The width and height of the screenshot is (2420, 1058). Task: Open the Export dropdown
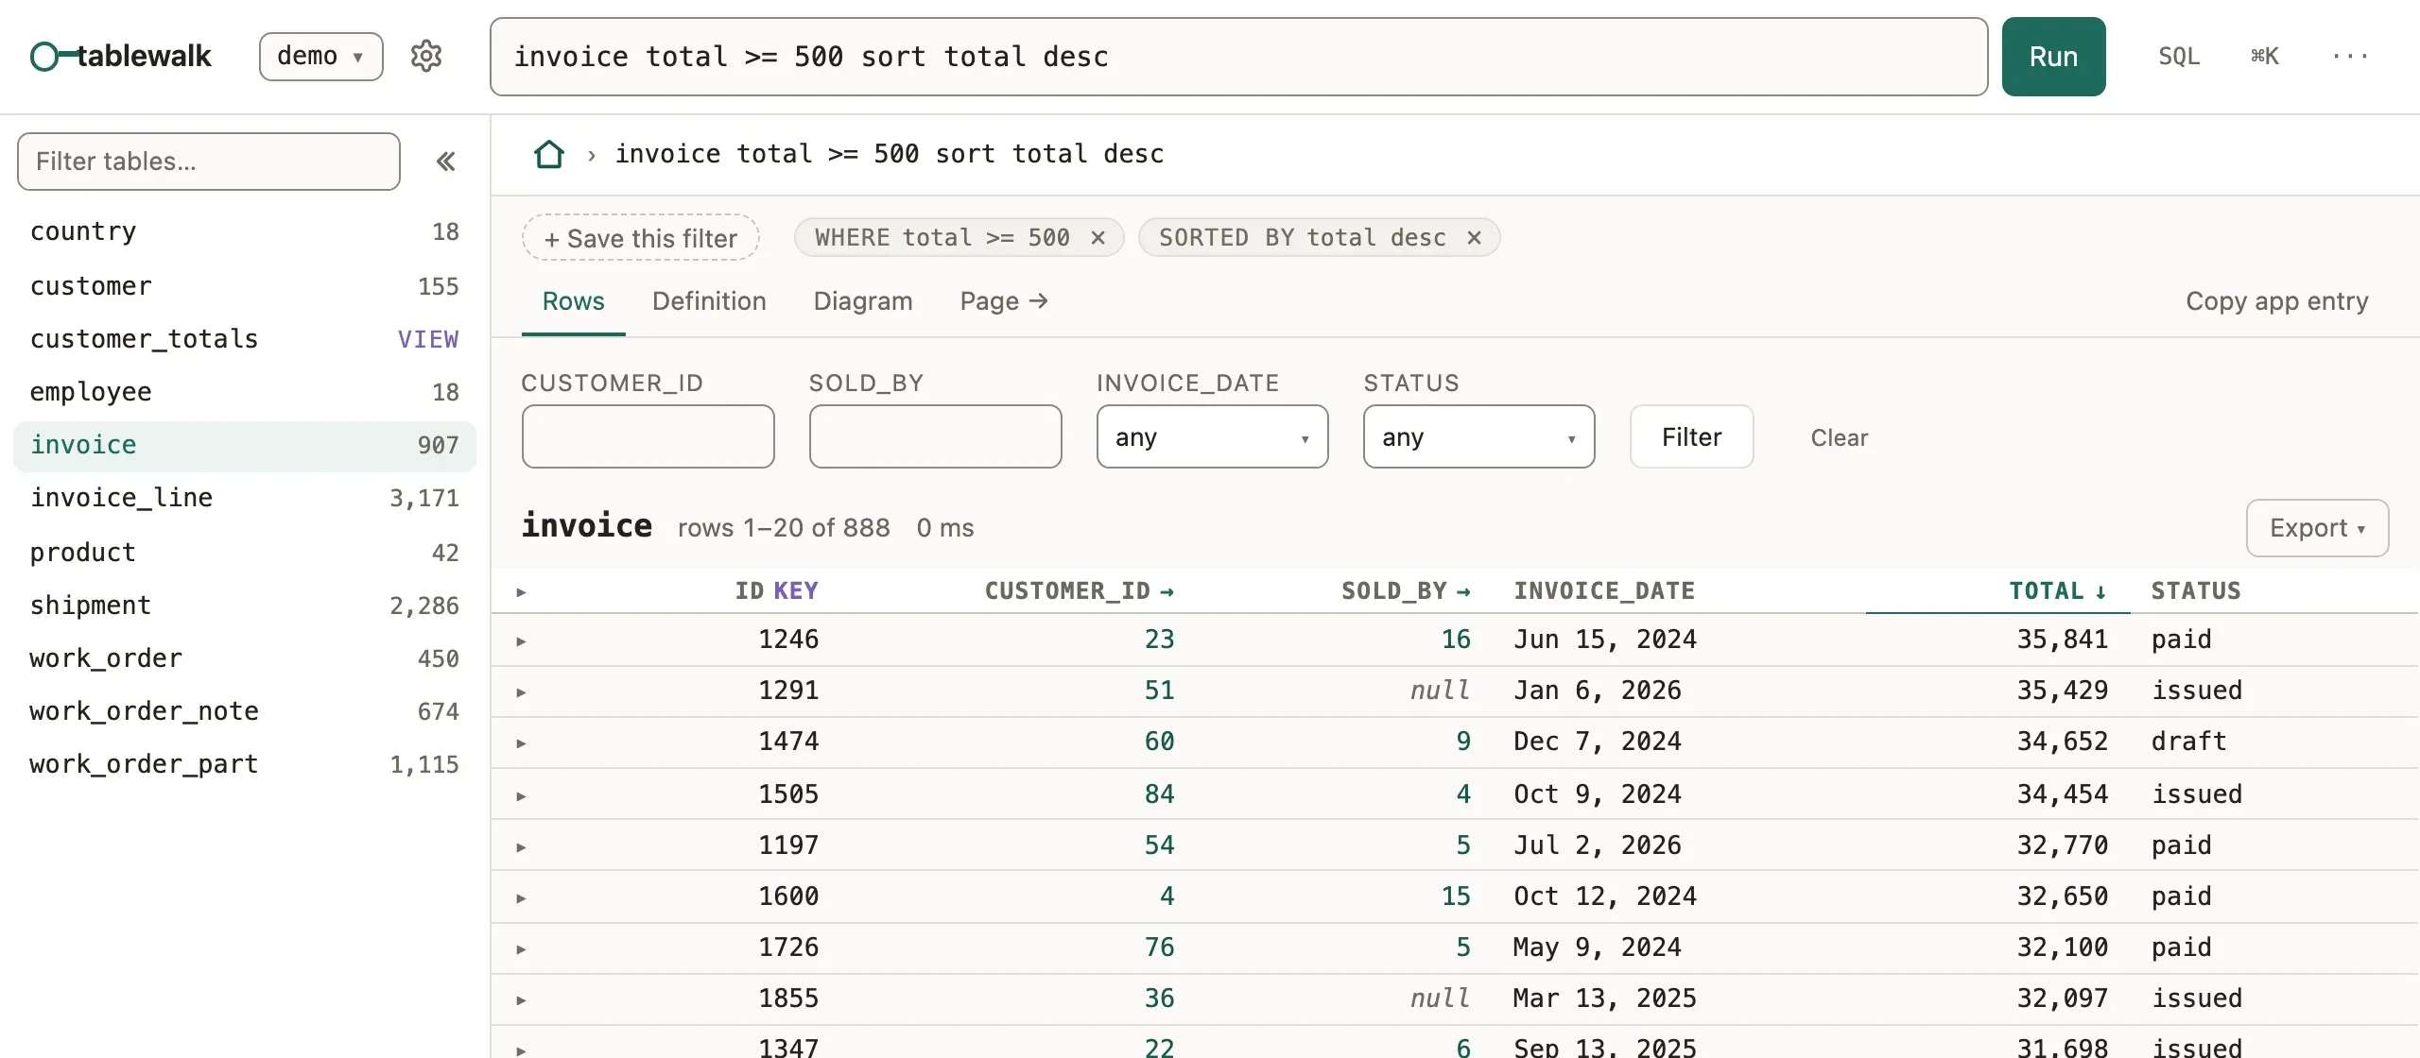click(x=2317, y=528)
